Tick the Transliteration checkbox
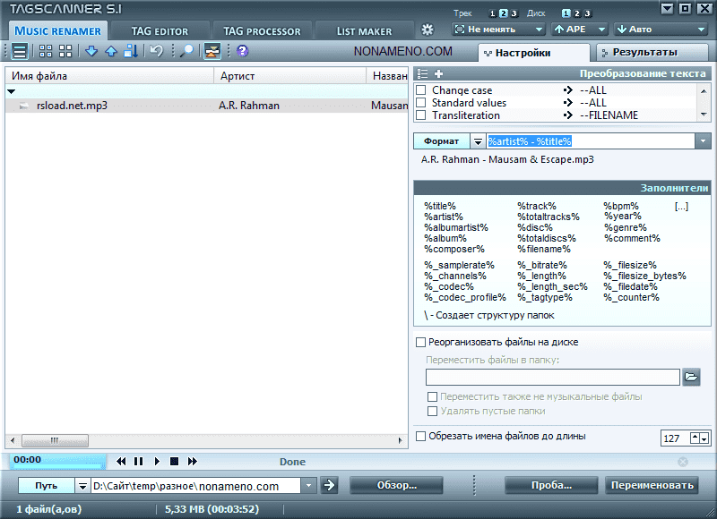 click(420, 115)
